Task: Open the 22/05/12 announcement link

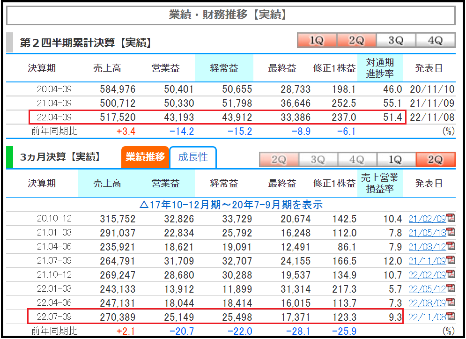Action: (x=427, y=289)
